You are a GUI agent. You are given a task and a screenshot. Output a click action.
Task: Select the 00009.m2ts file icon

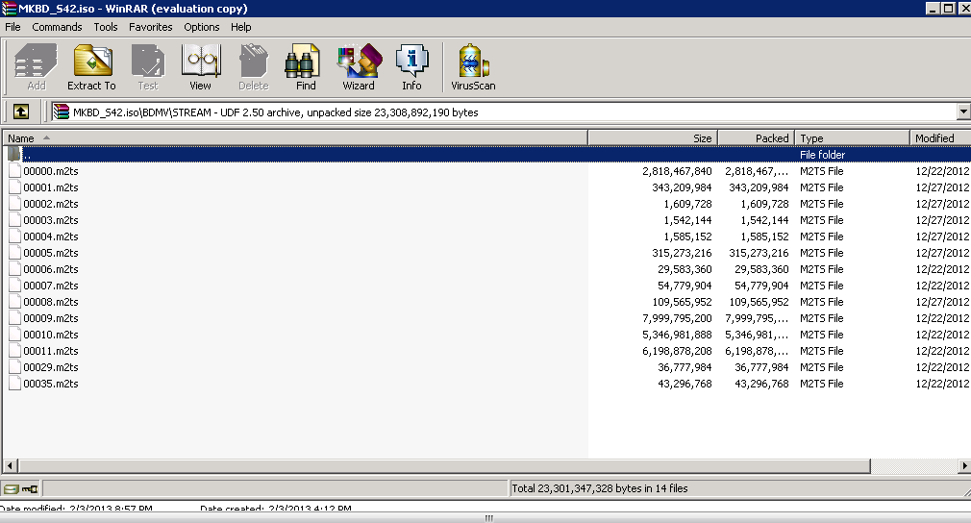click(x=14, y=318)
